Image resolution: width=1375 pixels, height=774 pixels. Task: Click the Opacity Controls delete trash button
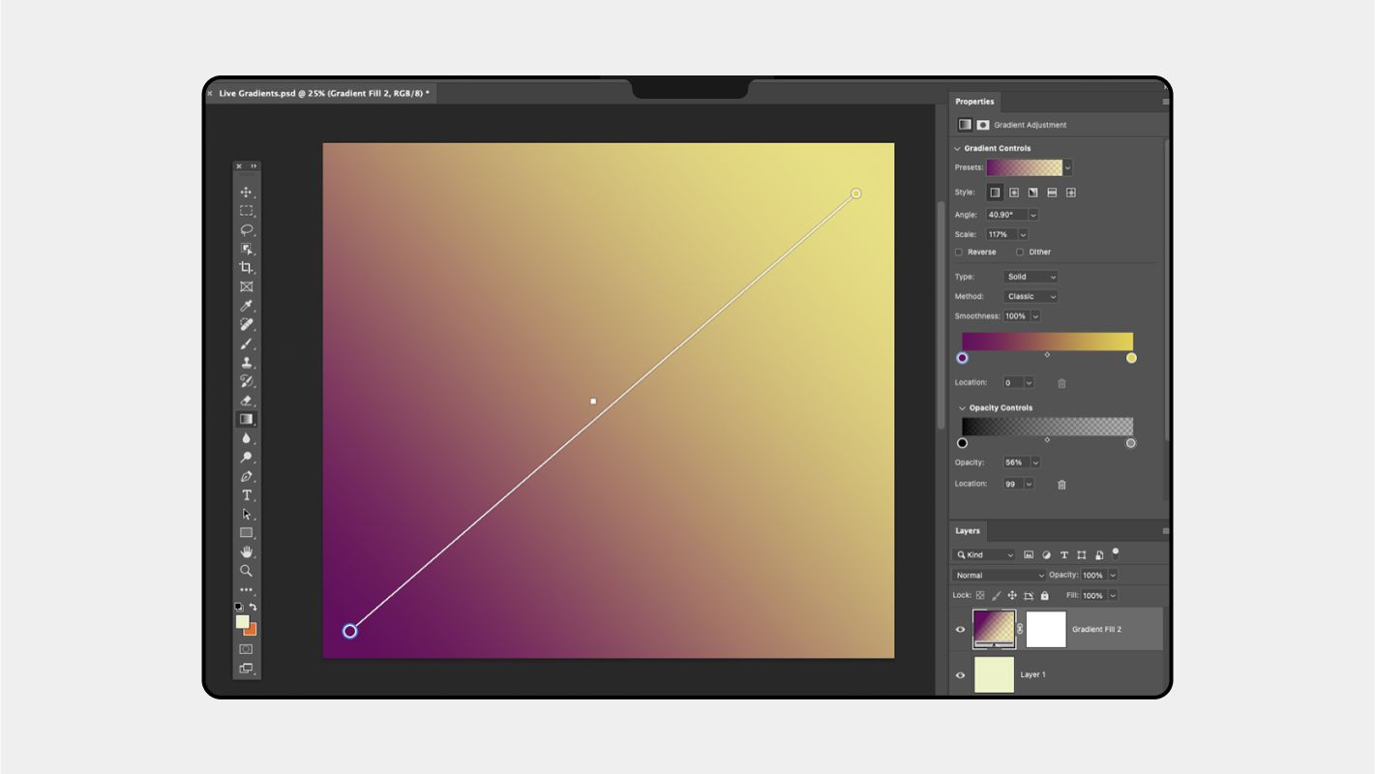pos(1061,484)
